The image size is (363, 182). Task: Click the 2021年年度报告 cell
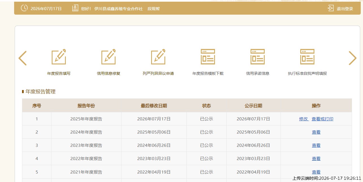click(86, 172)
